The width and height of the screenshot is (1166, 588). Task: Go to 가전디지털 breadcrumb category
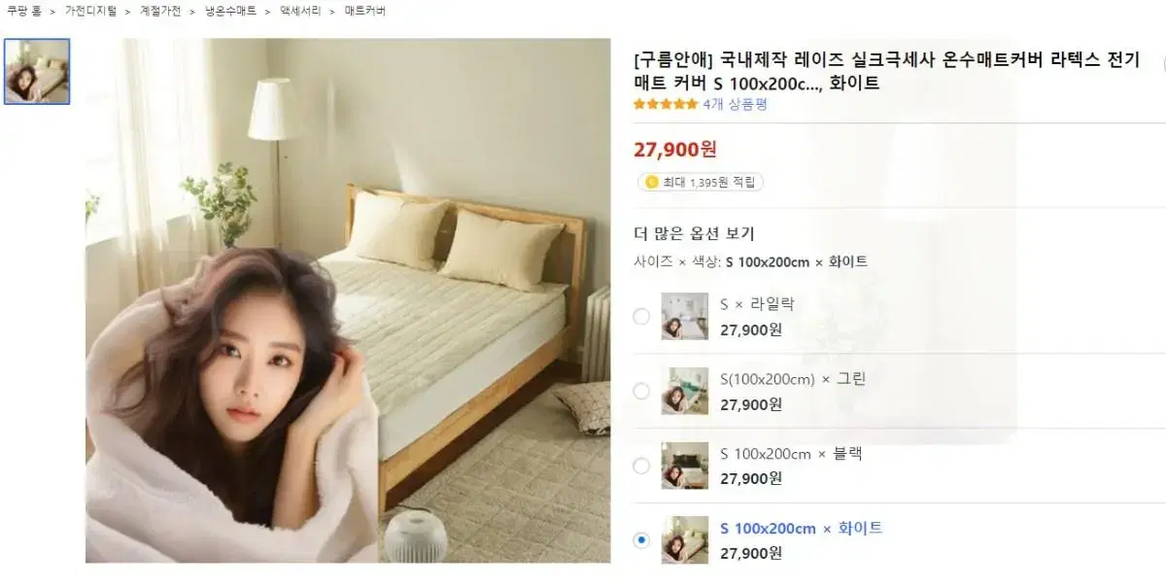[x=90, y=11]
